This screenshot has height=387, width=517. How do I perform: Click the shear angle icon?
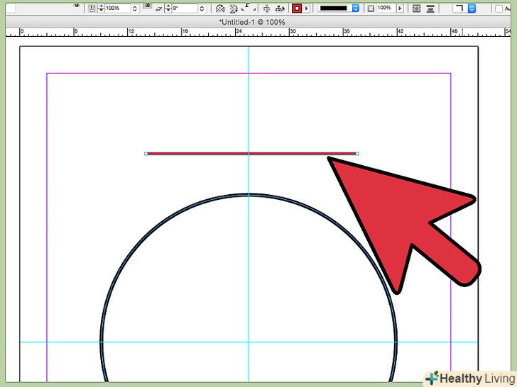click(x=160, y=9)
